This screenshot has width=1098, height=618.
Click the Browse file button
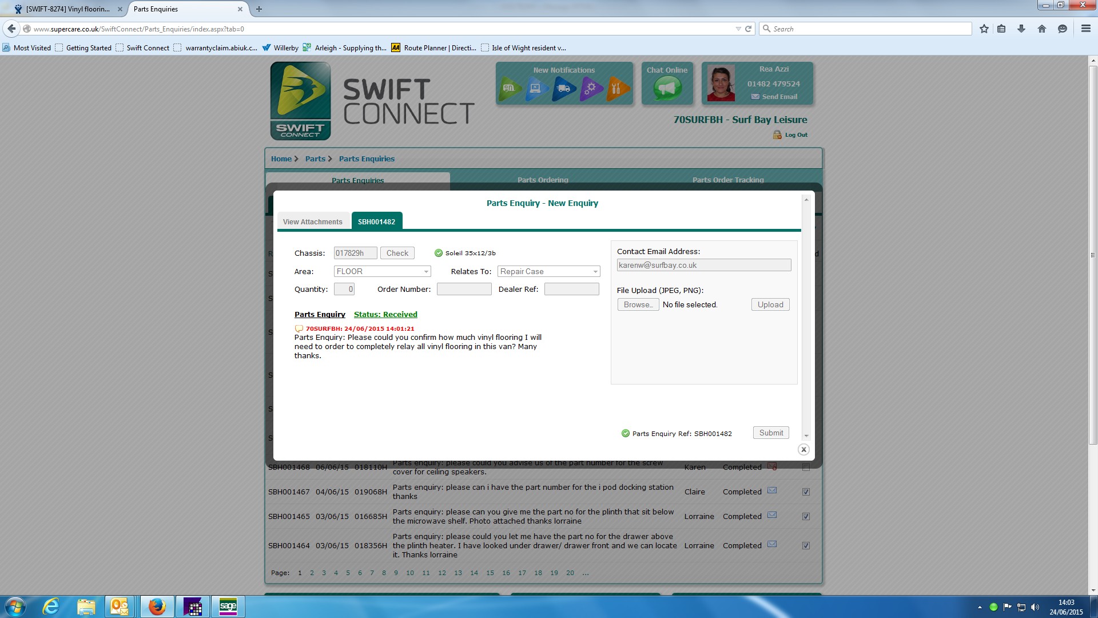pos(638,305)
